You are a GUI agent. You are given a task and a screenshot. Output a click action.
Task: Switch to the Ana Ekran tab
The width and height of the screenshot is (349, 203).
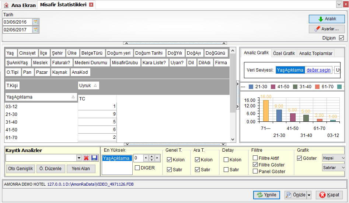point(20,5)
